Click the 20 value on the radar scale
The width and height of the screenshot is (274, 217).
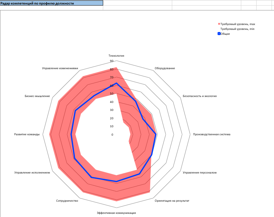pyautogui.click(x=112, y=118)
